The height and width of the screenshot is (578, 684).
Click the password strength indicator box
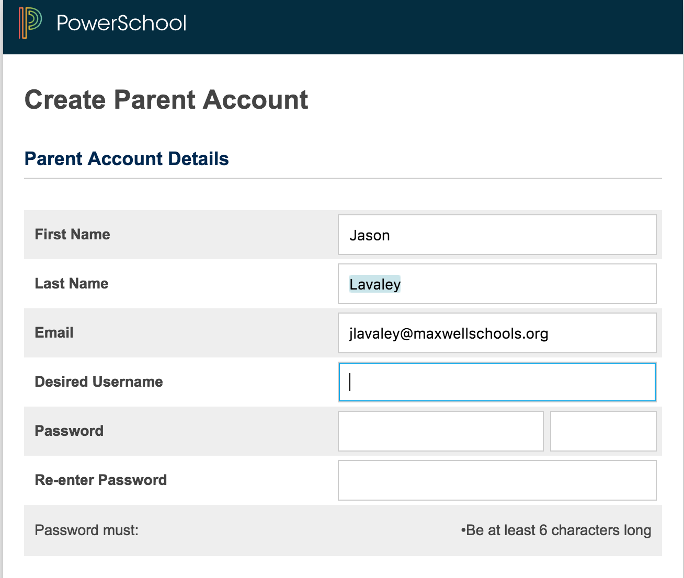coord(603,431)
